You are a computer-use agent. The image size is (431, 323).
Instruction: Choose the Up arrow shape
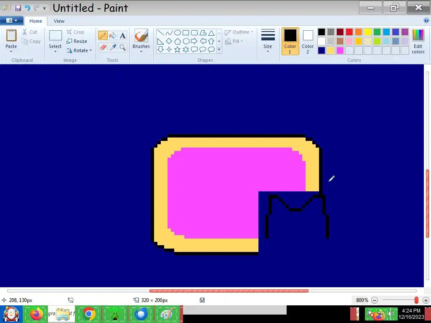click(211, 41)
